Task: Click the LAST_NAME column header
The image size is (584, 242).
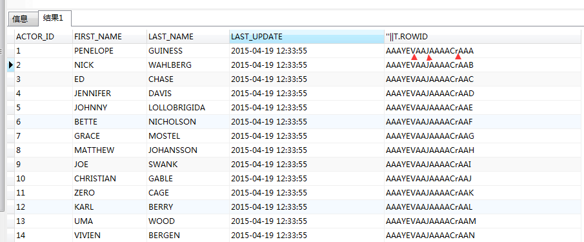Action: pyautogui.click(x=188, y=37)
